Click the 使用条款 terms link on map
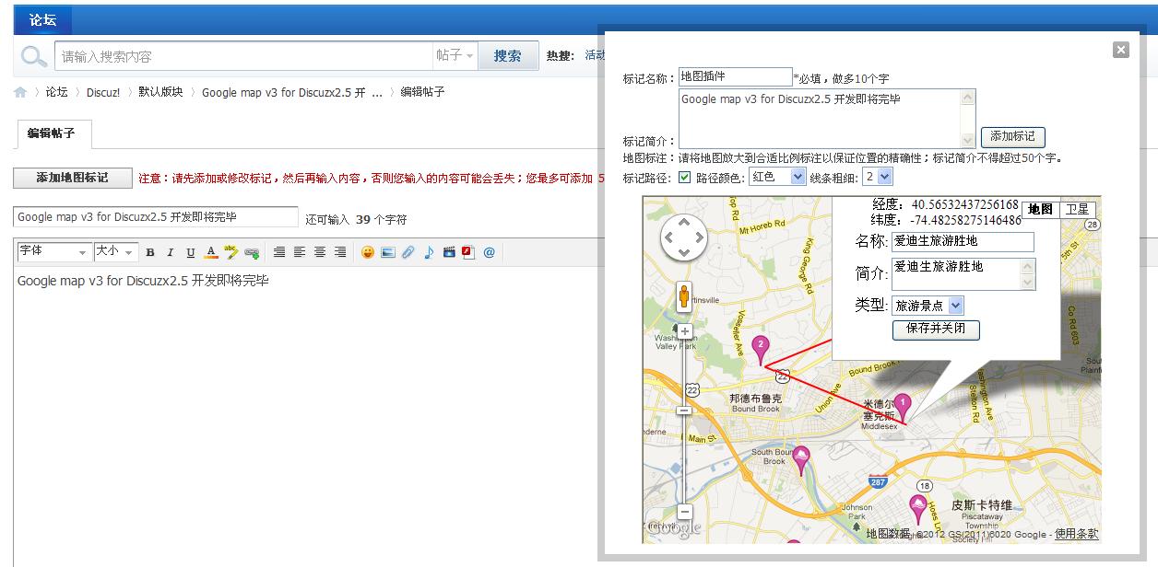Viewport: 1158px width, 567px height. 1076,534
